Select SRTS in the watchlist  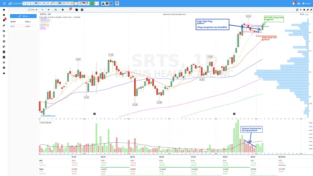tap(13, 26)
